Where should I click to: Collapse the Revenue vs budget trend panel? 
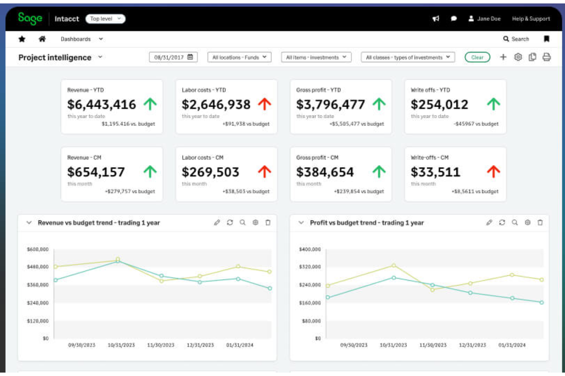click(x=28, y=223)
